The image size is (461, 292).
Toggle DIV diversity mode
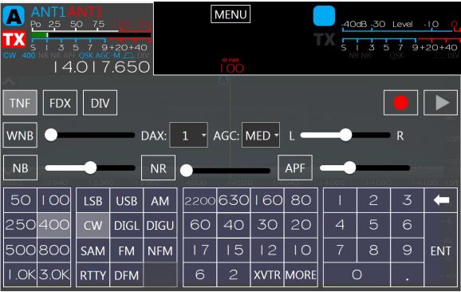(x=100, y=103)
